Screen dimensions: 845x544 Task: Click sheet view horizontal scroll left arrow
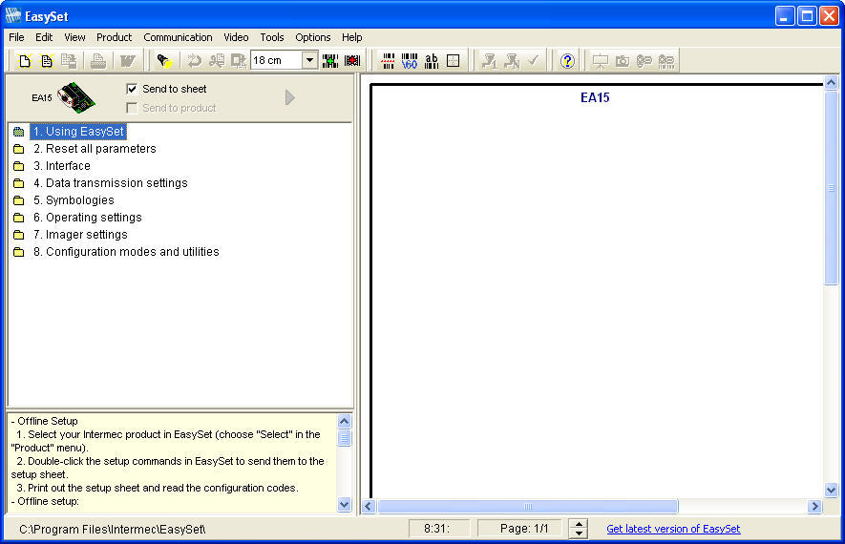coord(369,506)
